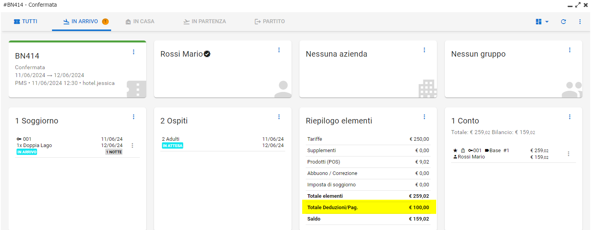This screenshot has height=230, width=591.
Task: Click the Rossi Mario guest name
Action: pyautogui.click(x=182, y=54)
